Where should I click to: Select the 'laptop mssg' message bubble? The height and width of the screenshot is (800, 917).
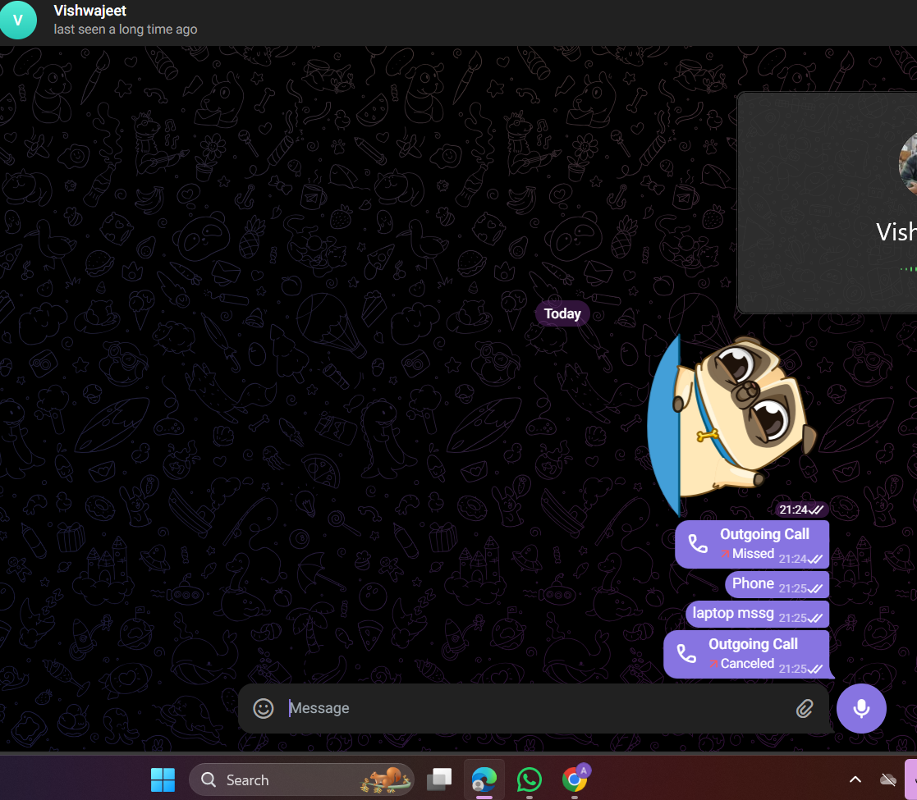(x=758, y=614)
